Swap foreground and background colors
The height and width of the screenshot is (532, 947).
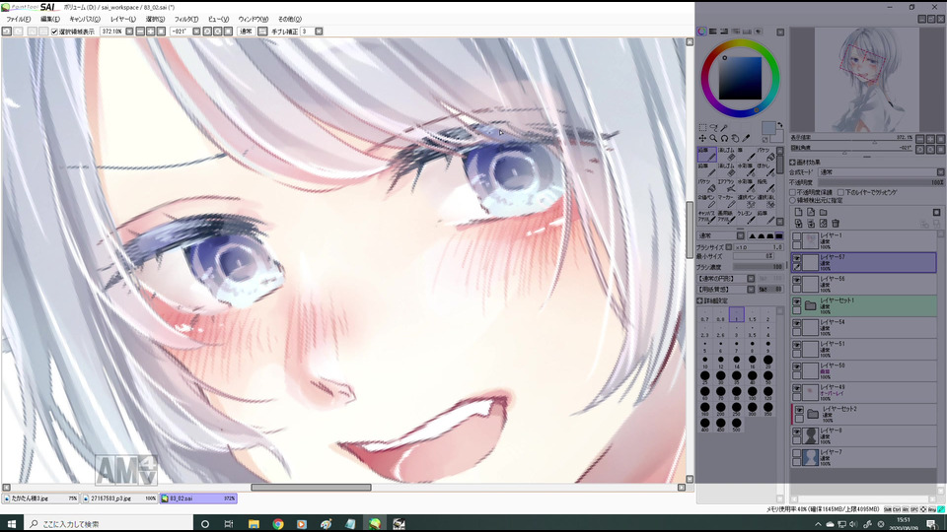pyautogui.click(x=779, y=125)
